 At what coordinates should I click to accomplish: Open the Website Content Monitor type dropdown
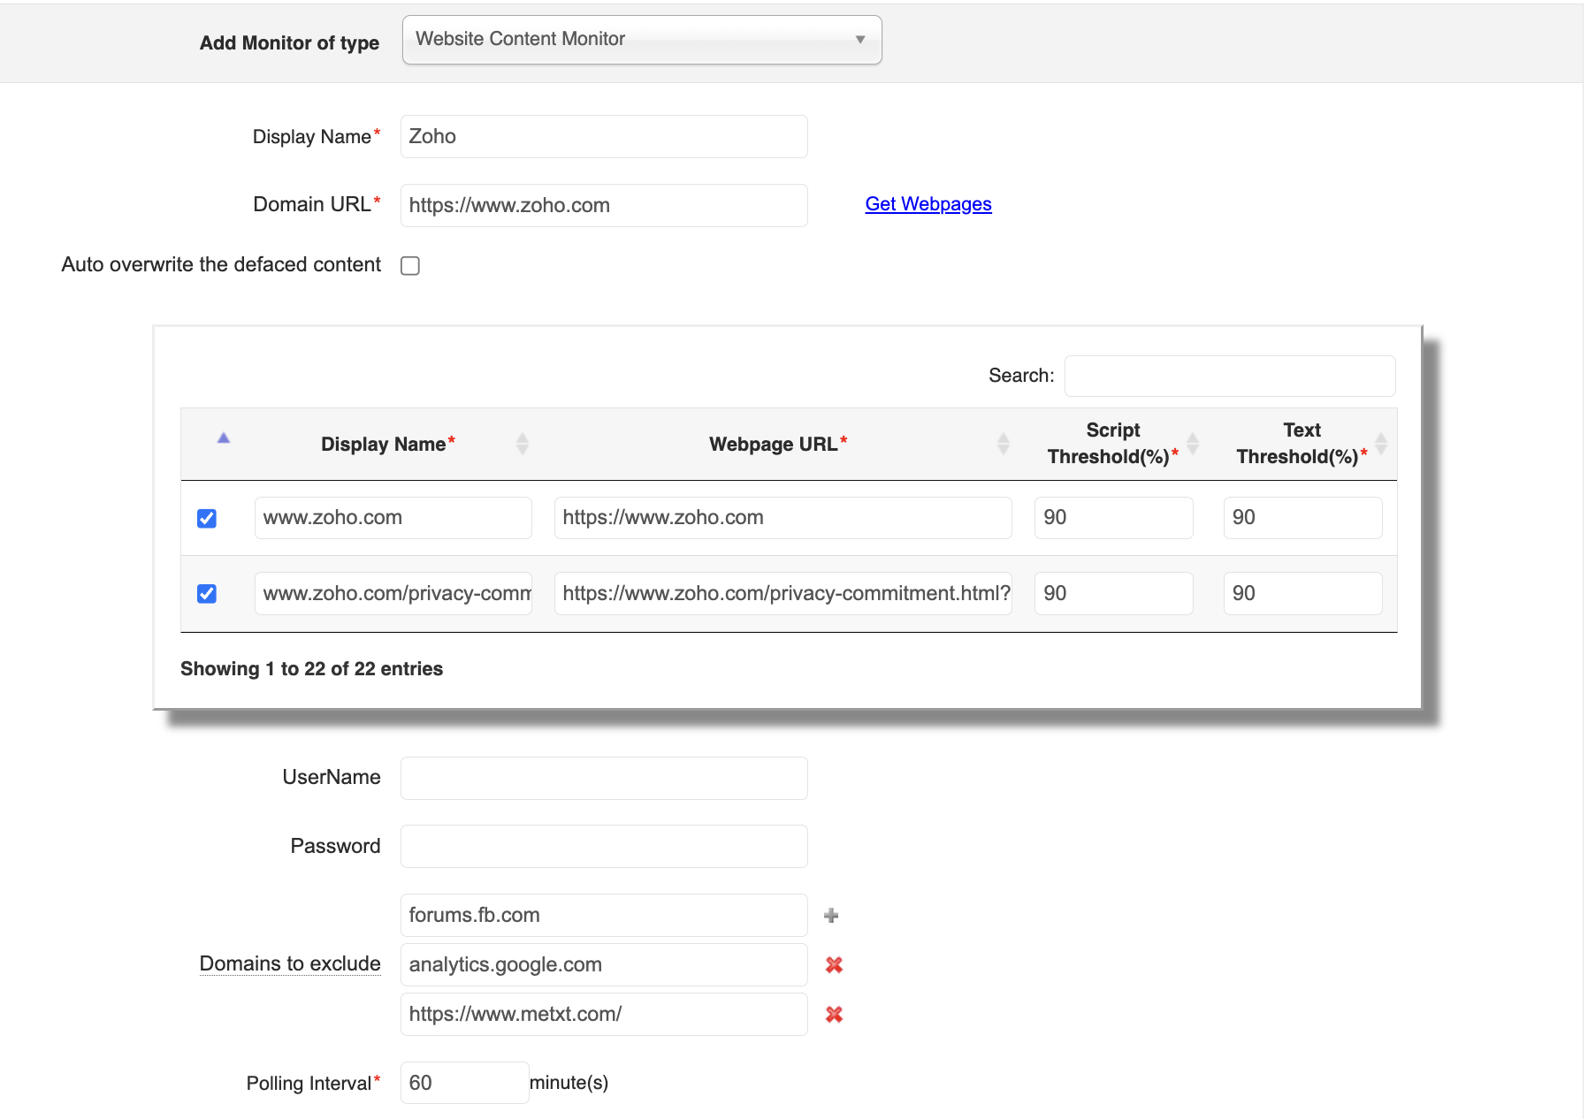coord(642,40)
